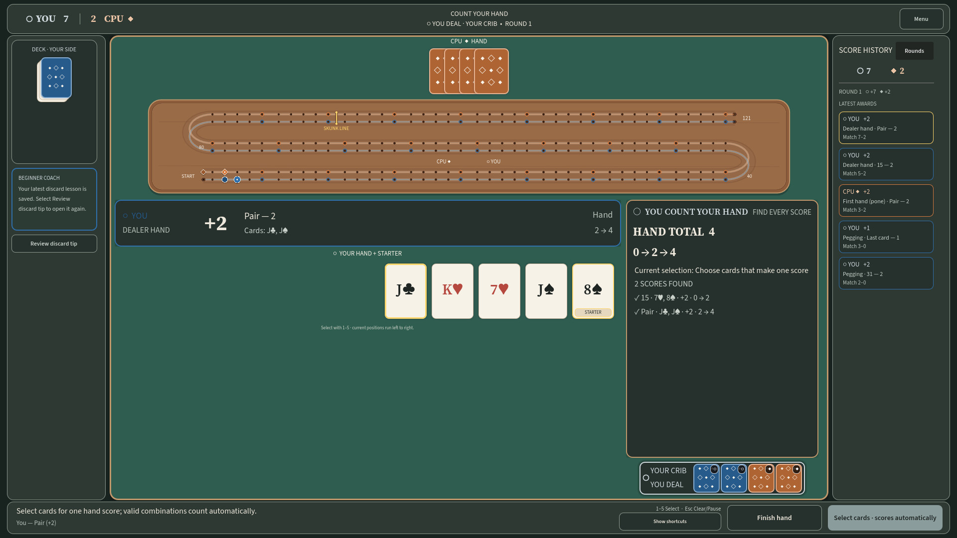The height and width of the screenshot is (538, 957).
Task: Click the YOU score circle icon in header
Action: 29,19
